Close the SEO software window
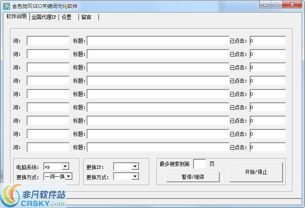The image size is (305, 208). (x=292, y=4)
